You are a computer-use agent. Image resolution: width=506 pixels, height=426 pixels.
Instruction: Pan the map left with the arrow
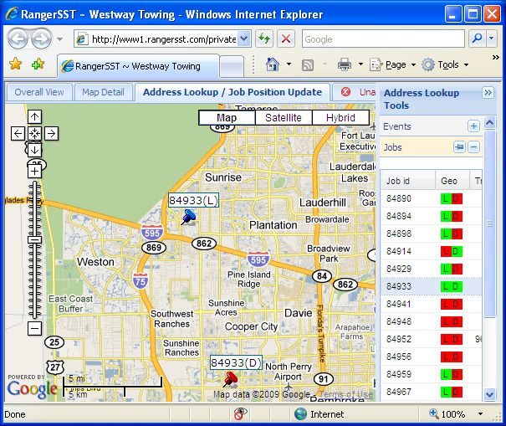tap(18, 133)
